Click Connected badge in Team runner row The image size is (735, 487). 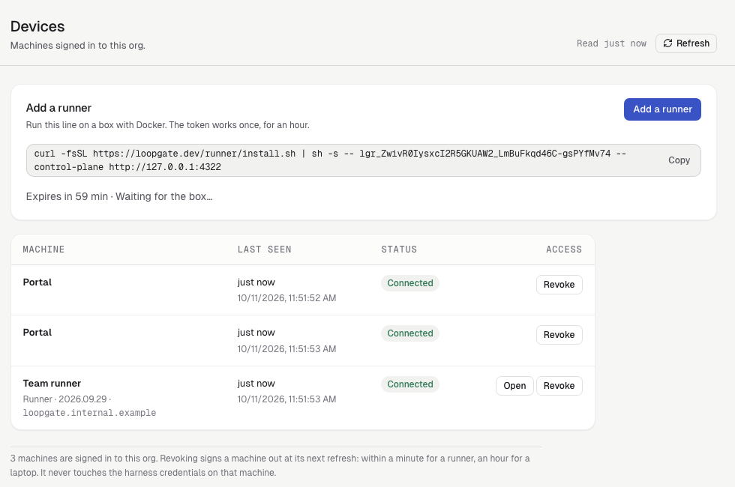coord(410,384)
